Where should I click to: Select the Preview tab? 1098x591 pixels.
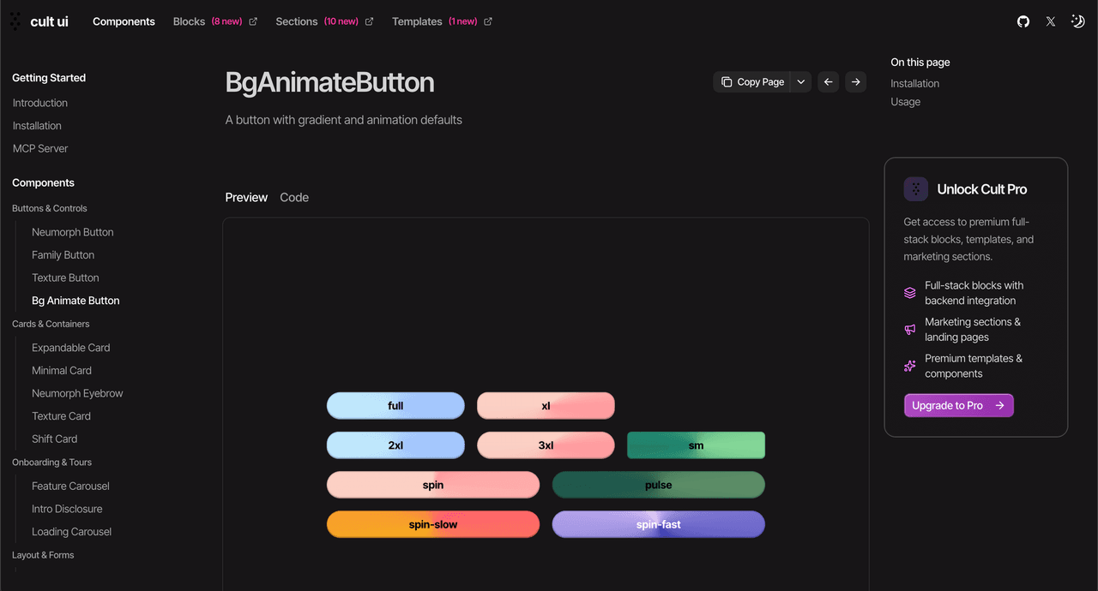pyautogui.click(x=246, y=197)
